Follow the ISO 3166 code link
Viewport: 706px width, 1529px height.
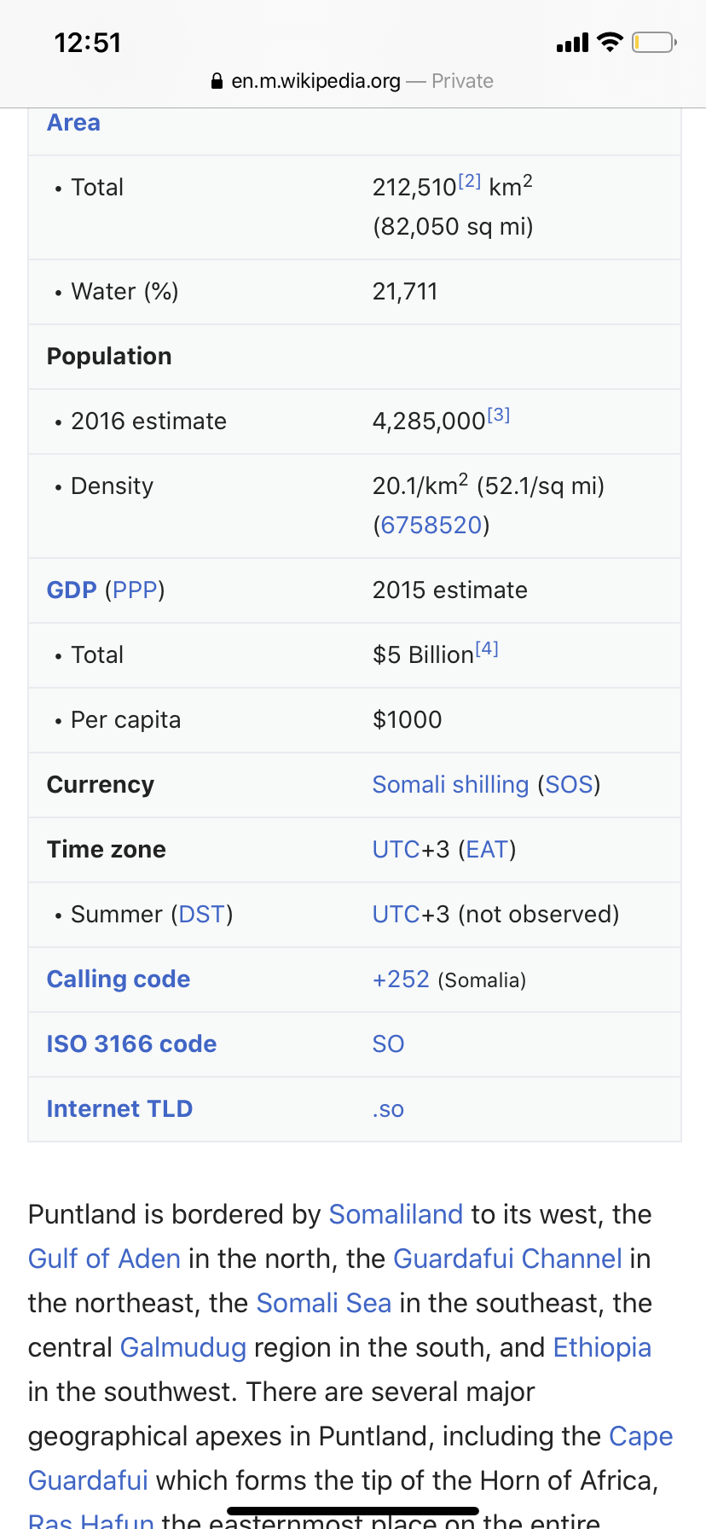click(131, 1044)
